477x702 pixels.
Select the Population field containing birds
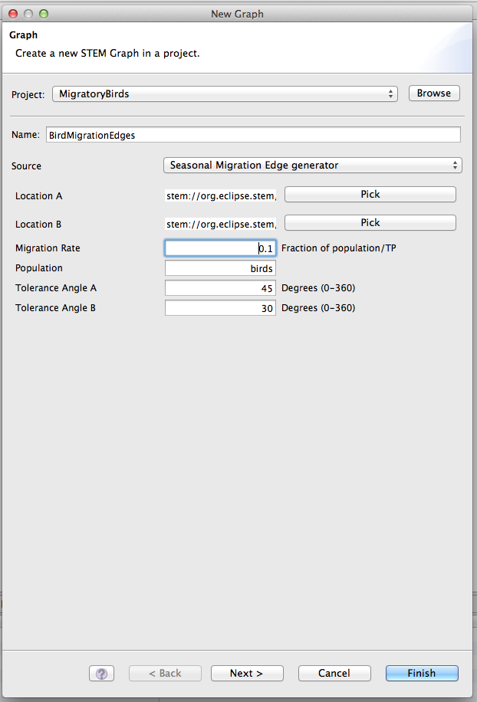click(220, 268)
